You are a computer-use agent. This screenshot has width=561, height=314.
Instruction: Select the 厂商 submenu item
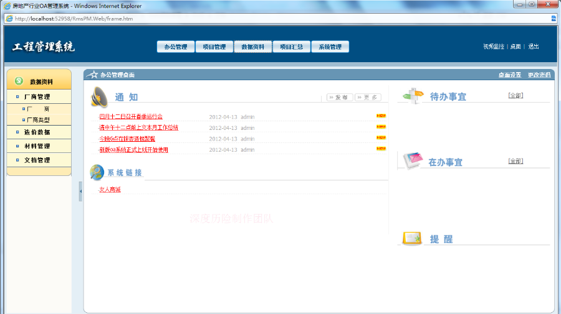[38, 109]
